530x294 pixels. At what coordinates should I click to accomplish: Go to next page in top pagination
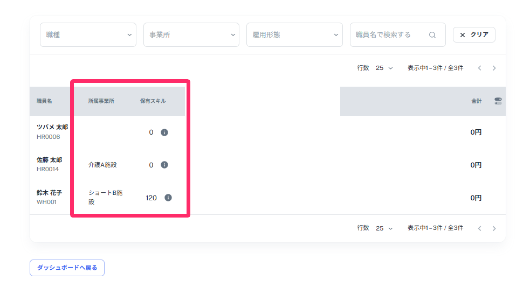[x=494, y=68]
